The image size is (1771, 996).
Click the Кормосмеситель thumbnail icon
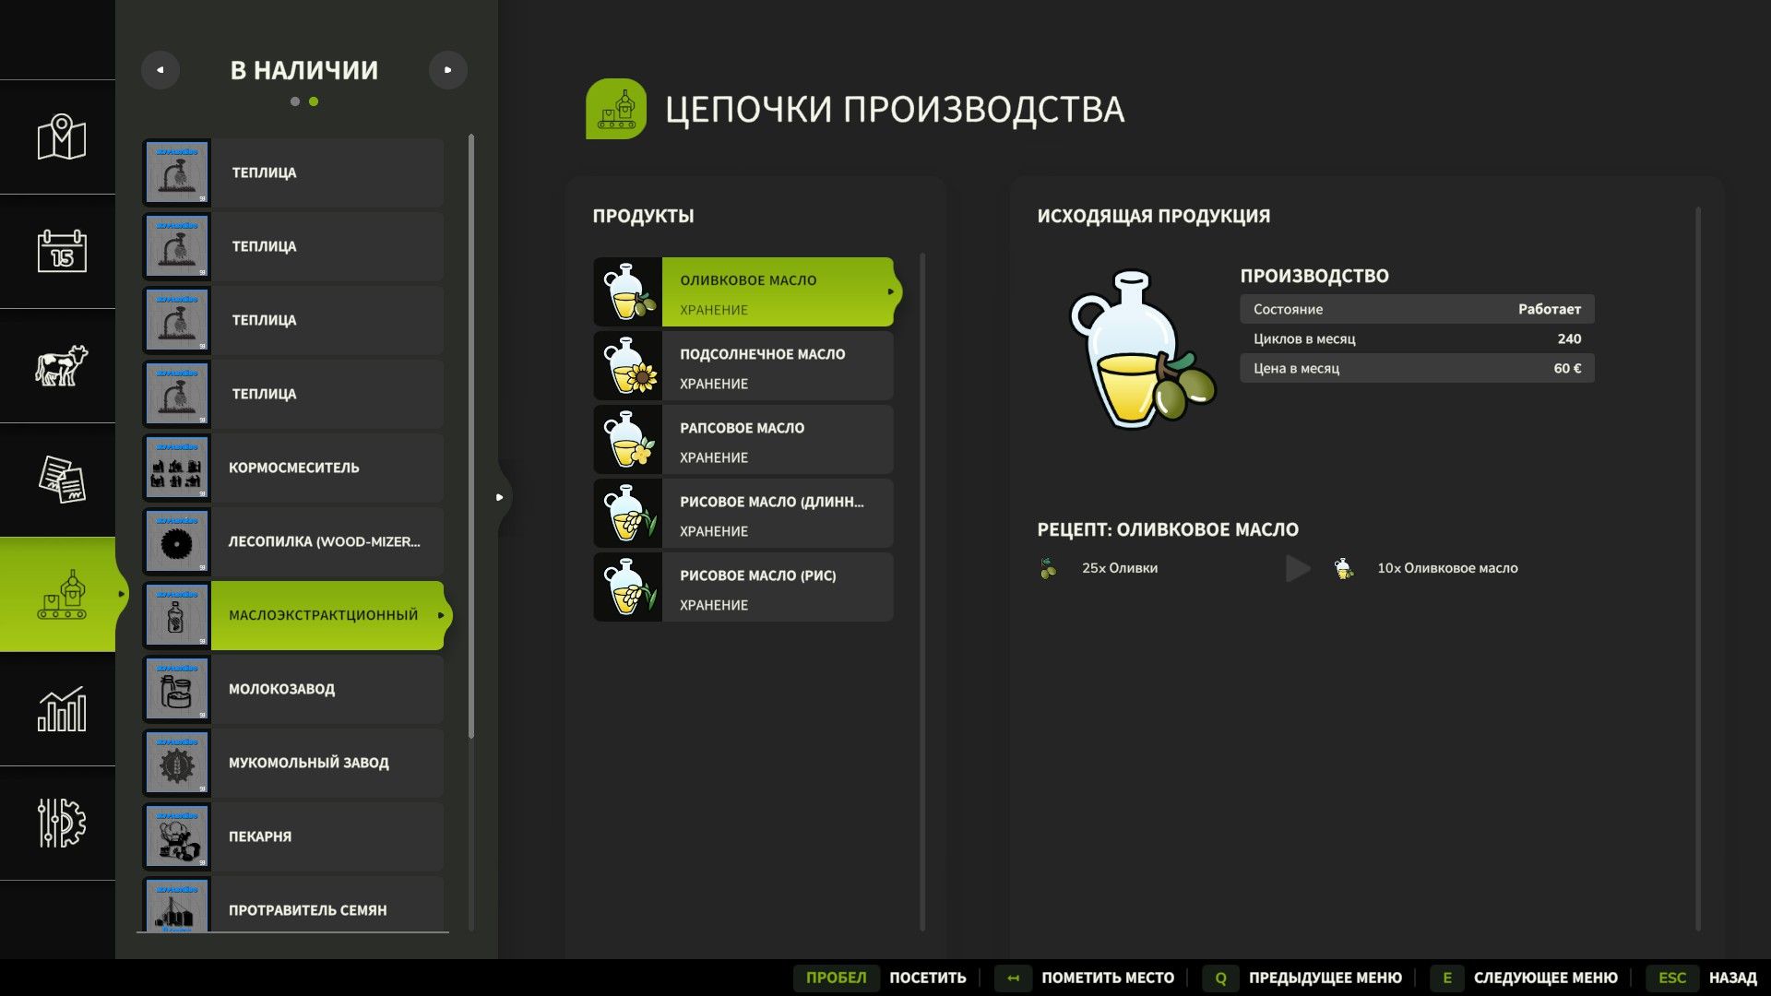point(176,468)
